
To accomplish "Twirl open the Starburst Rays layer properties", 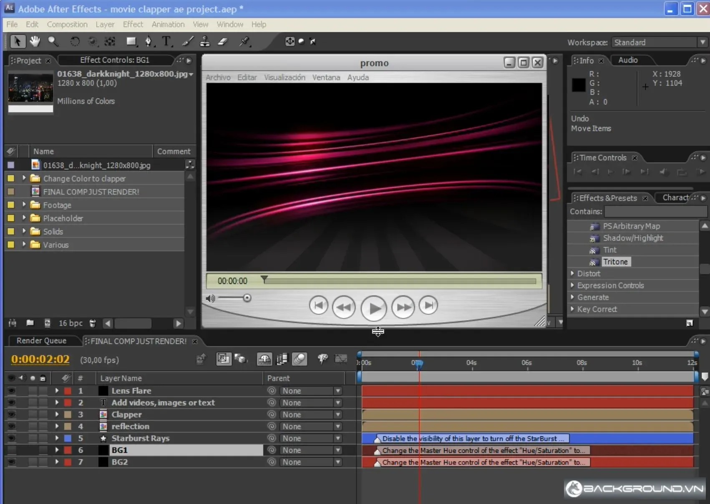I will pyautogui.click(x=57, y=438).
